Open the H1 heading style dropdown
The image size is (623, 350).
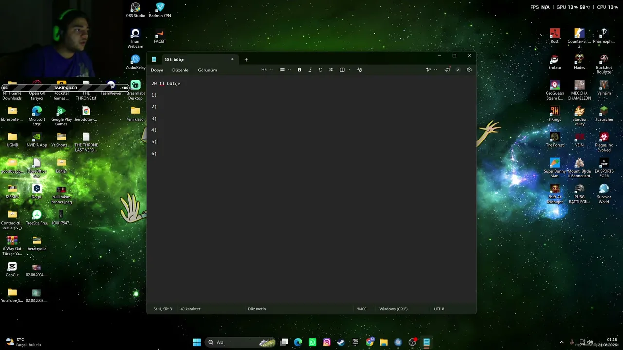267,70
